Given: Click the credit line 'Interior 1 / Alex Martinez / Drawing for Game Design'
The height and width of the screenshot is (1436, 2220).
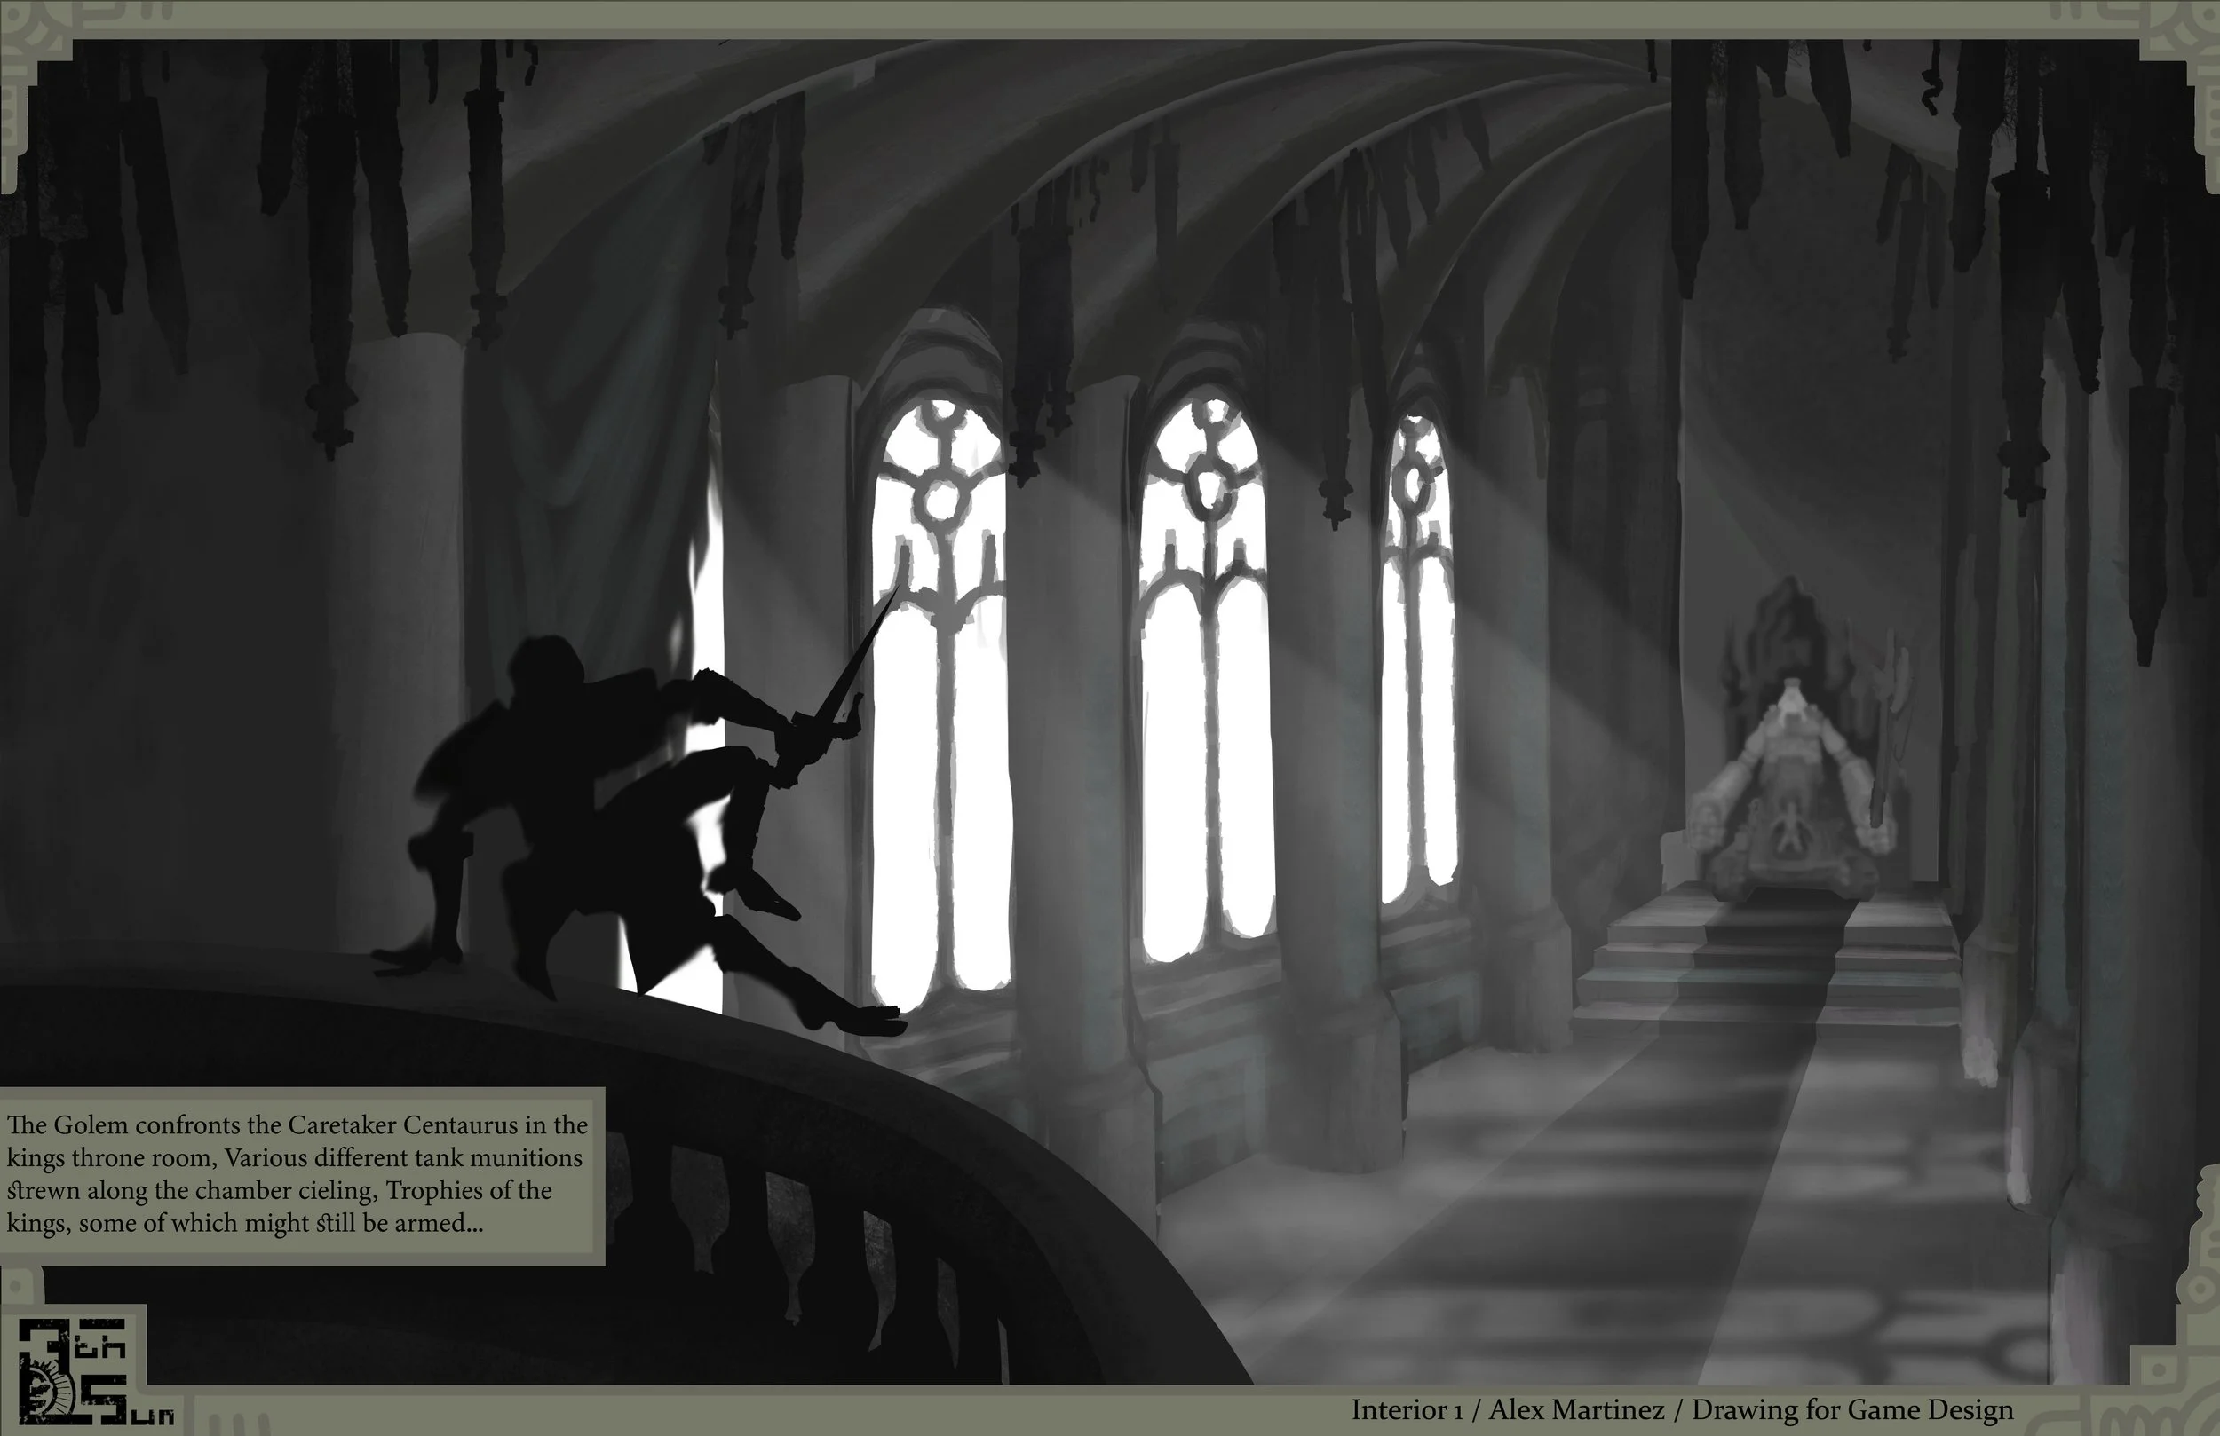Looking at the screenshot, I should pyautogui.click(x=1682, y=1410).
